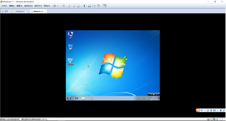The image size is (226, 121).
Task: Click the USB device status icon
Action: [x=217, y=119]
